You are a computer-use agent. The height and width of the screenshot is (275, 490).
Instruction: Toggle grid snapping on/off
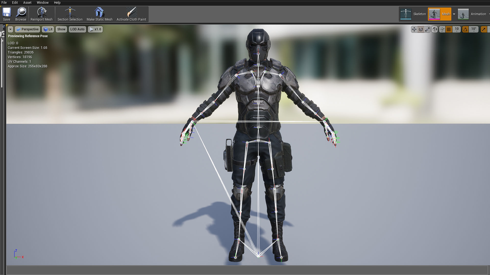[449, 29]
